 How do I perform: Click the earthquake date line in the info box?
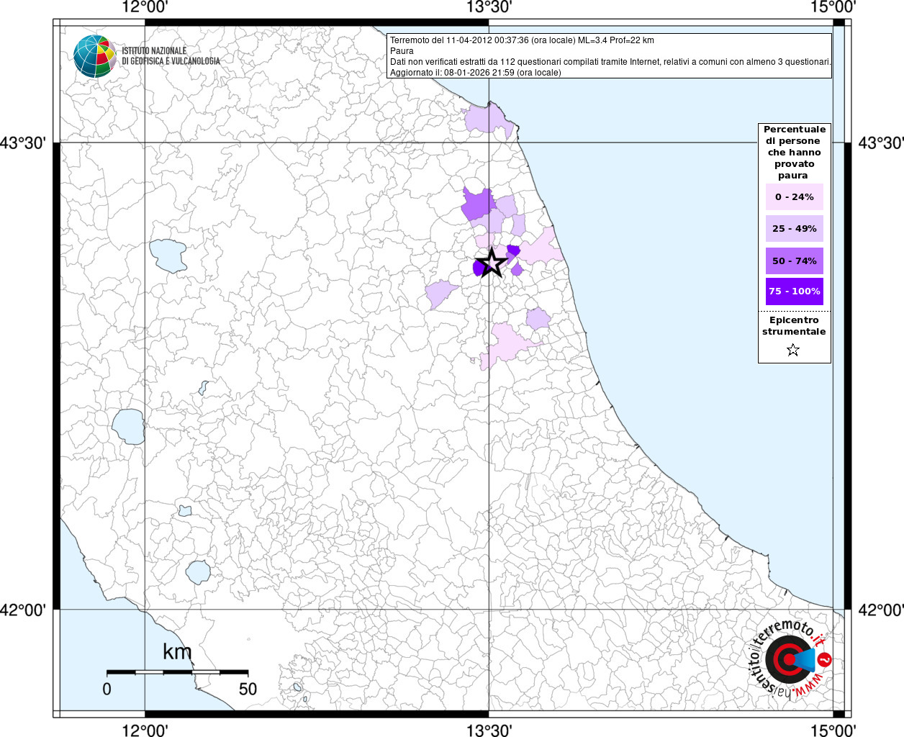click(522, 40)
